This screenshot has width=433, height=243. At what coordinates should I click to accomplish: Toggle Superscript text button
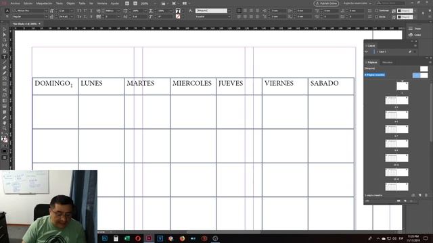coord(85,11)
